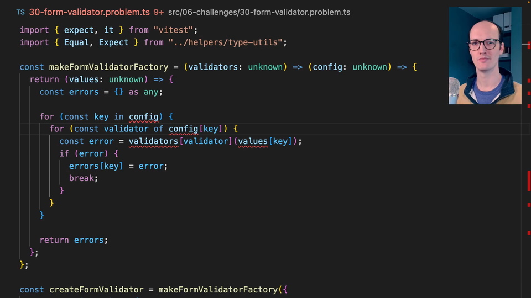Click the presenter webcam thumbnail
Viewport: 531px width, 298px height.
(485, 55)
